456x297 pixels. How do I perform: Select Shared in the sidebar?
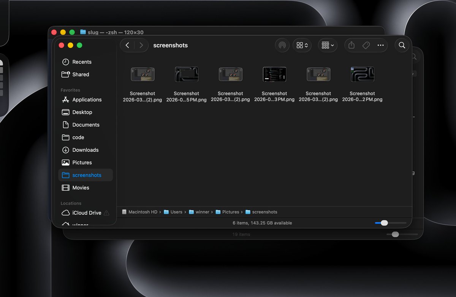click(85, 75)
